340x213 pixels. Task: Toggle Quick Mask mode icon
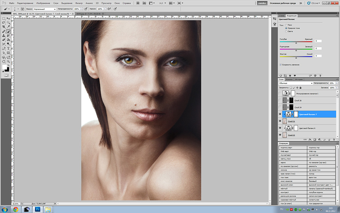click(x=6, y=75)
